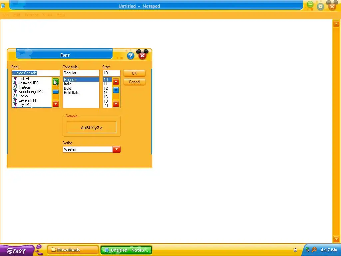
Task: Click the magnifier tray icon
Action: pyautogui.click(x=314, y=250)
